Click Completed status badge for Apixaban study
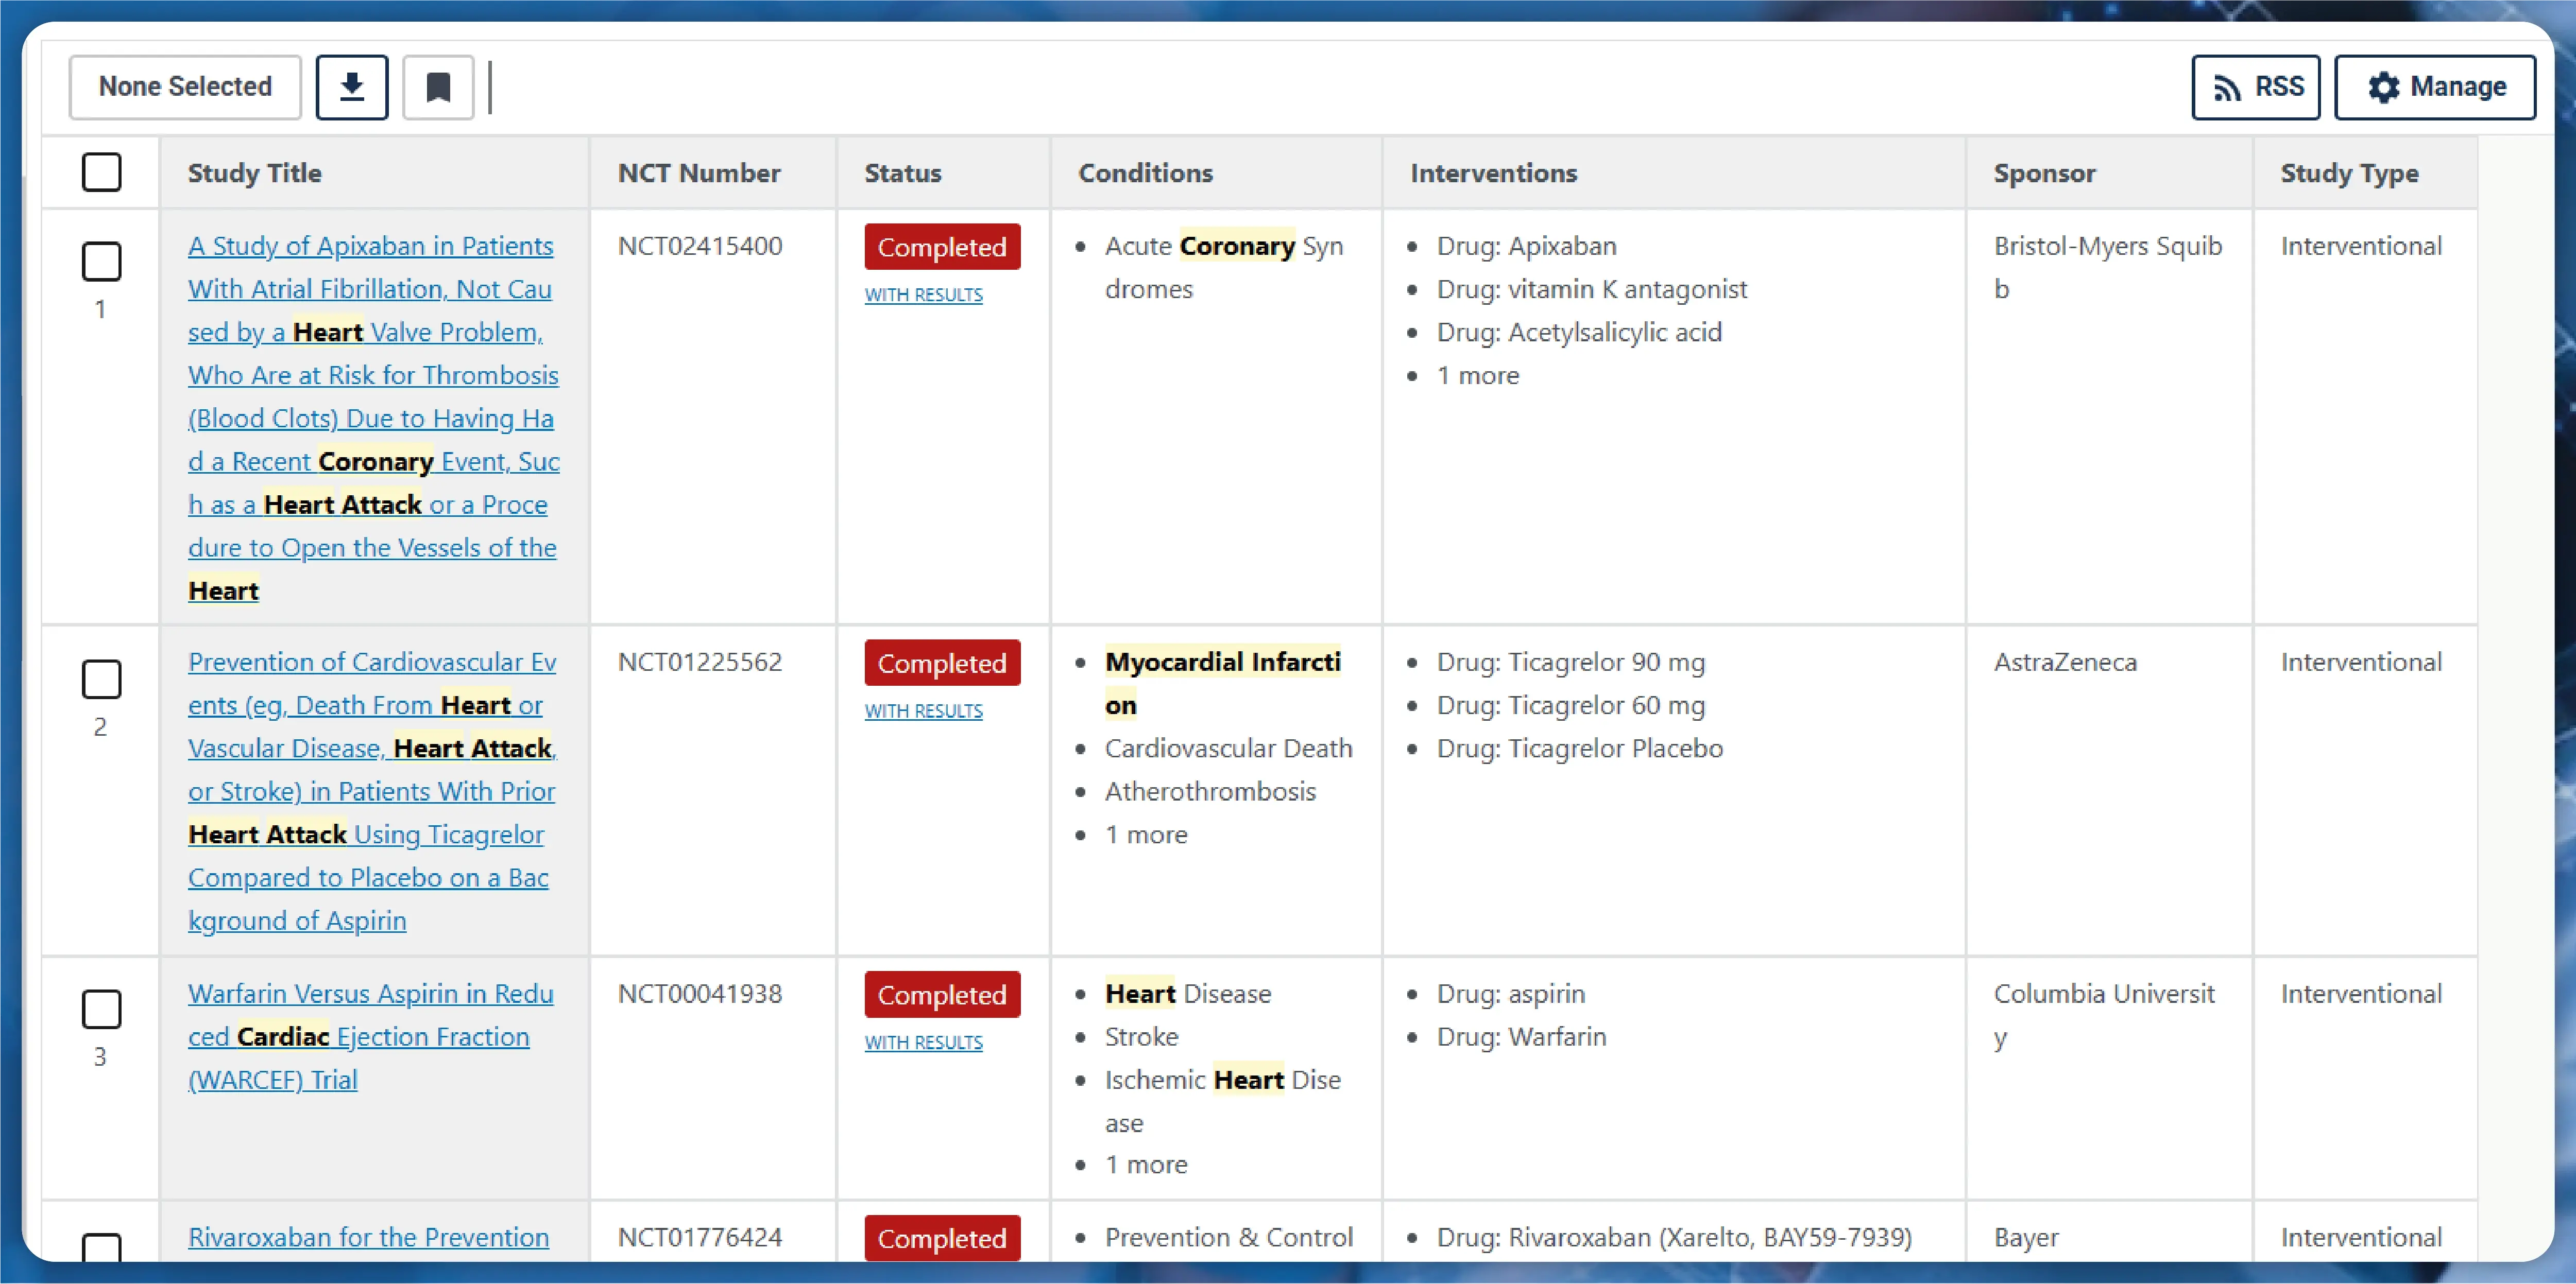 tap(942, 247)
